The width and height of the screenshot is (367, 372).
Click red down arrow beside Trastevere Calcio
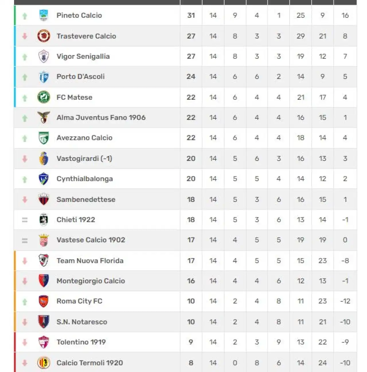pos(25,36)
